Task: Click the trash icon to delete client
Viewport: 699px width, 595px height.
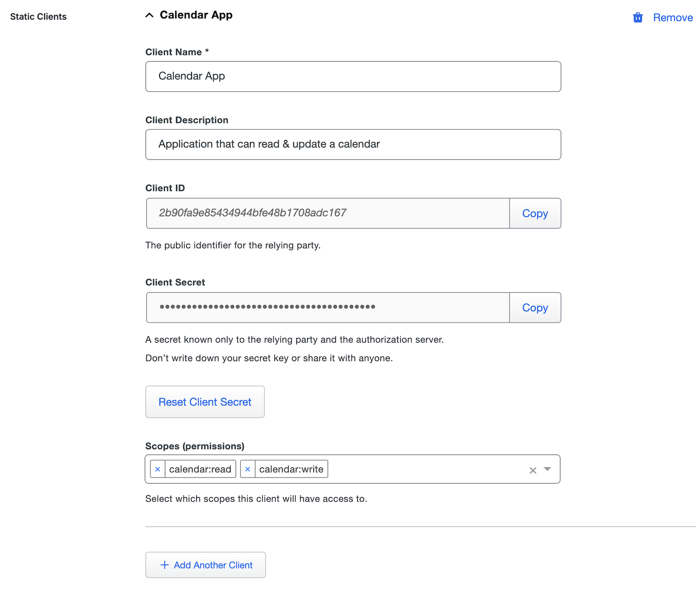Action: pos(637,17)
